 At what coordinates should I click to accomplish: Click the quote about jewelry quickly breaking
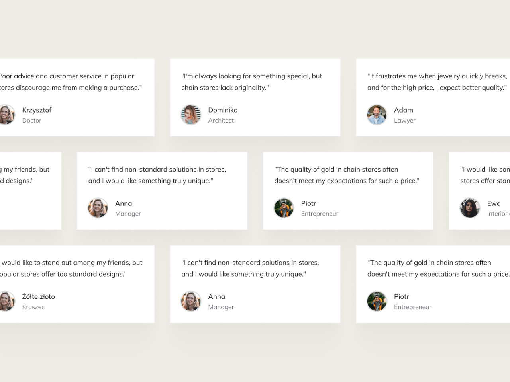click(437, 82)
